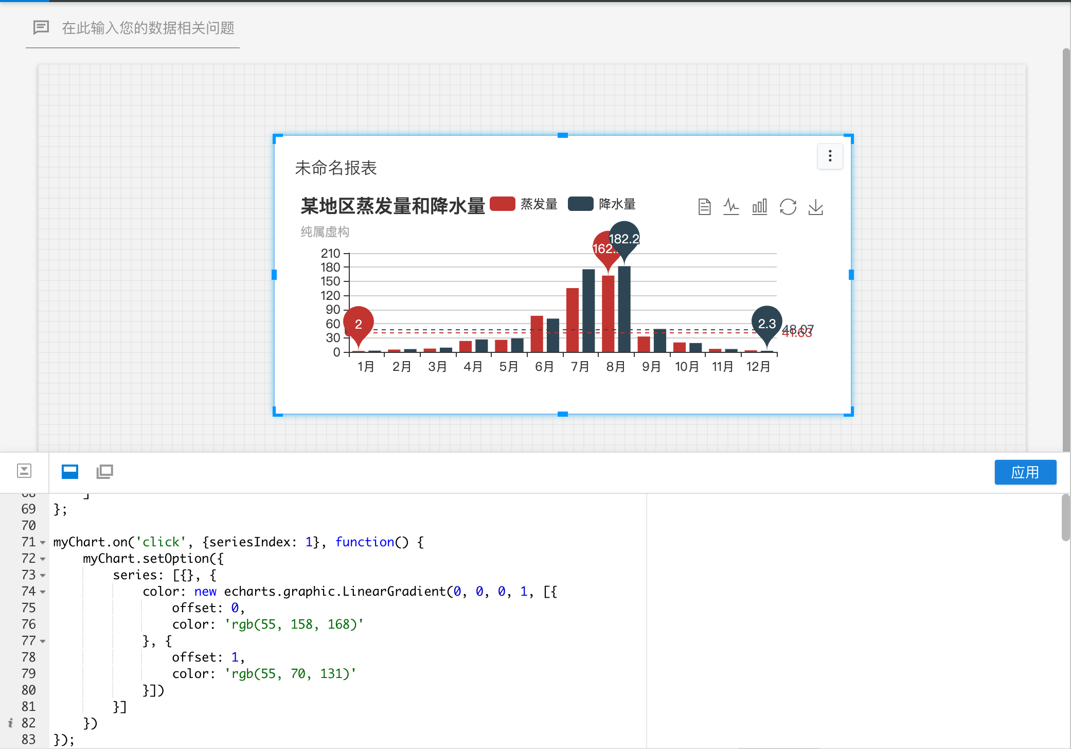Select the blue single-pane view toggle
This screenshot has width=1071, height=749.
click(69, 471)
